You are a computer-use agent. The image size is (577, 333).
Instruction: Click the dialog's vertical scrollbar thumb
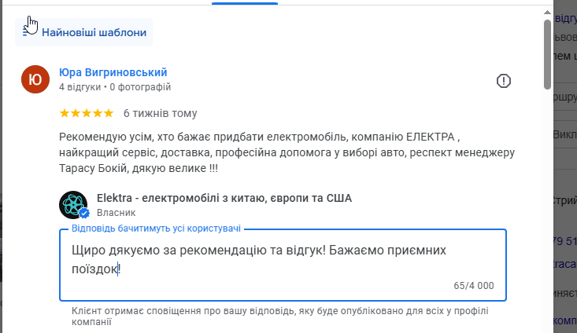click(x=547, y=53)
